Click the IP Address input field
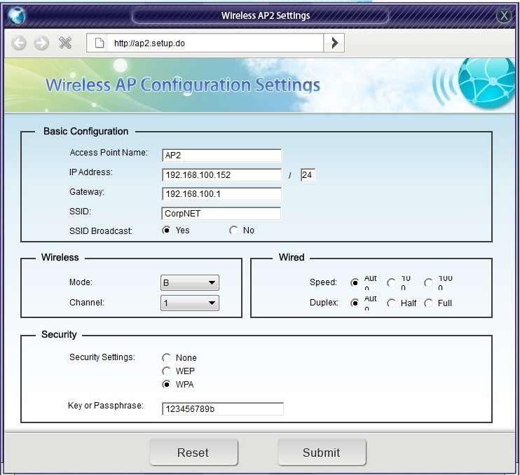The width and height of the screenshot is (520, 475). pos(221,174)
